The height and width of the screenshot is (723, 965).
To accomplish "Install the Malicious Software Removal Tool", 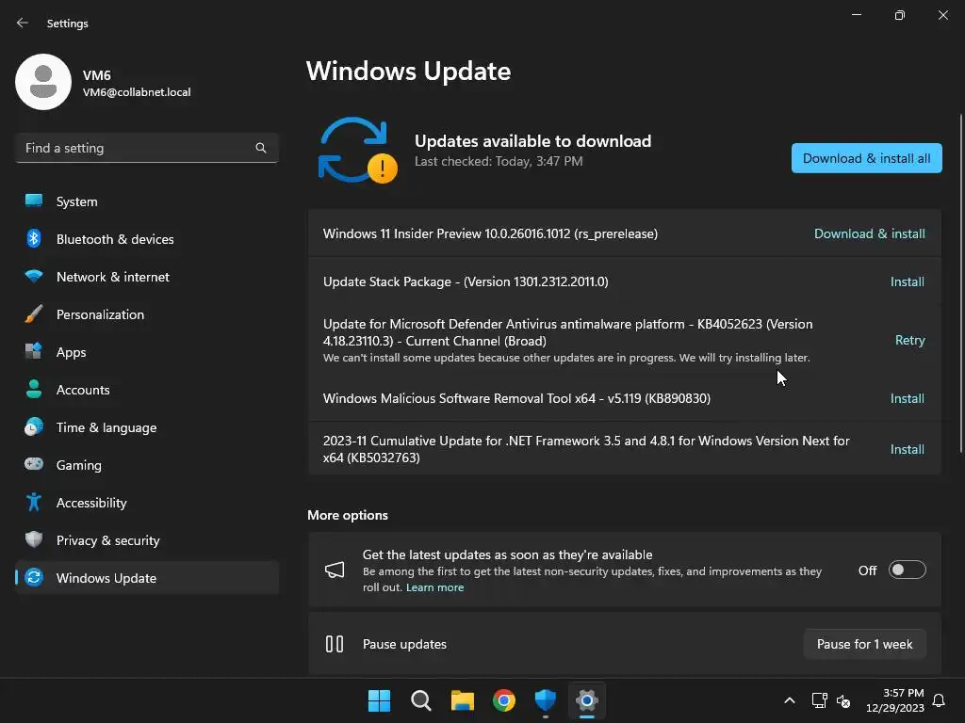I will (x=908, y=398).
